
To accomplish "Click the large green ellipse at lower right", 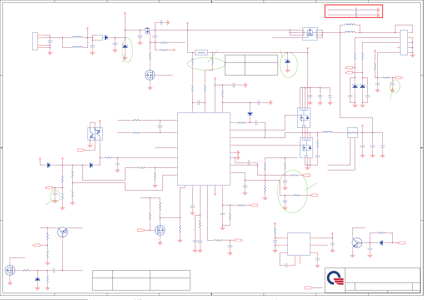I will pos(292,191).
